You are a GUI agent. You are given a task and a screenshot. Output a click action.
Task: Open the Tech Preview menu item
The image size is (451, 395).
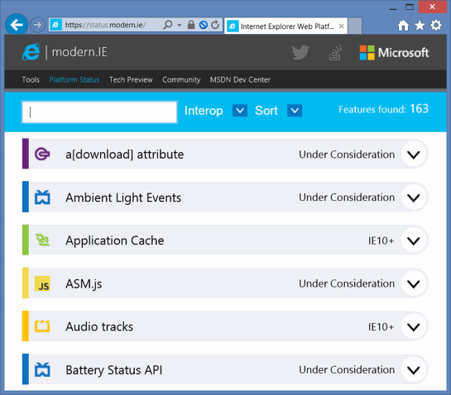point(131,79)
